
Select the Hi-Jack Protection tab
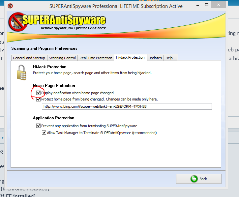click(x=130, y=57)
